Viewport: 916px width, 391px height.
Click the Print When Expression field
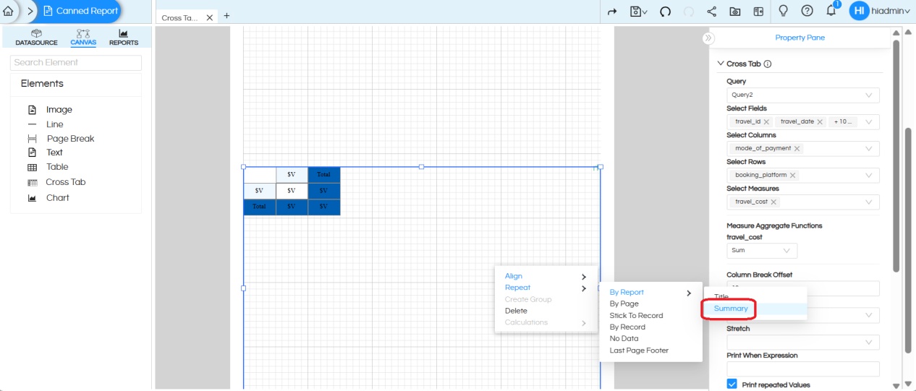(803, 369)
